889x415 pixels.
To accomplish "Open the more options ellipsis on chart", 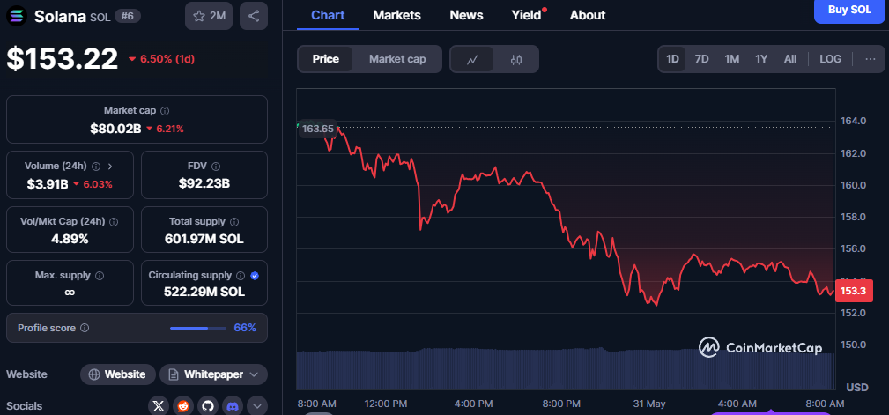I will (870, 59).
